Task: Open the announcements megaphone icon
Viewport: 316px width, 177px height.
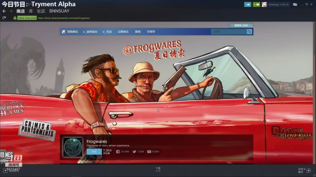Action: [248, 4]
